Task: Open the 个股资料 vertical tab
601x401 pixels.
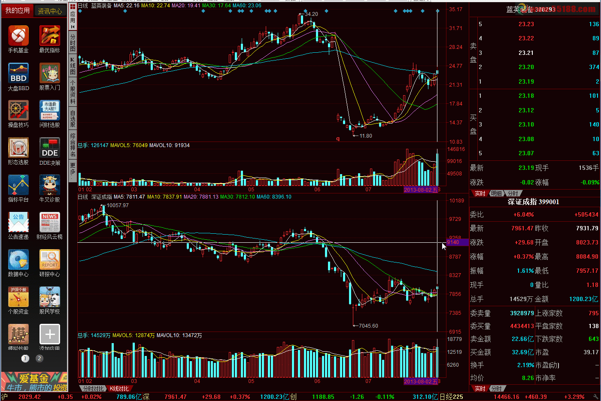Action: (x=73, y=92)
